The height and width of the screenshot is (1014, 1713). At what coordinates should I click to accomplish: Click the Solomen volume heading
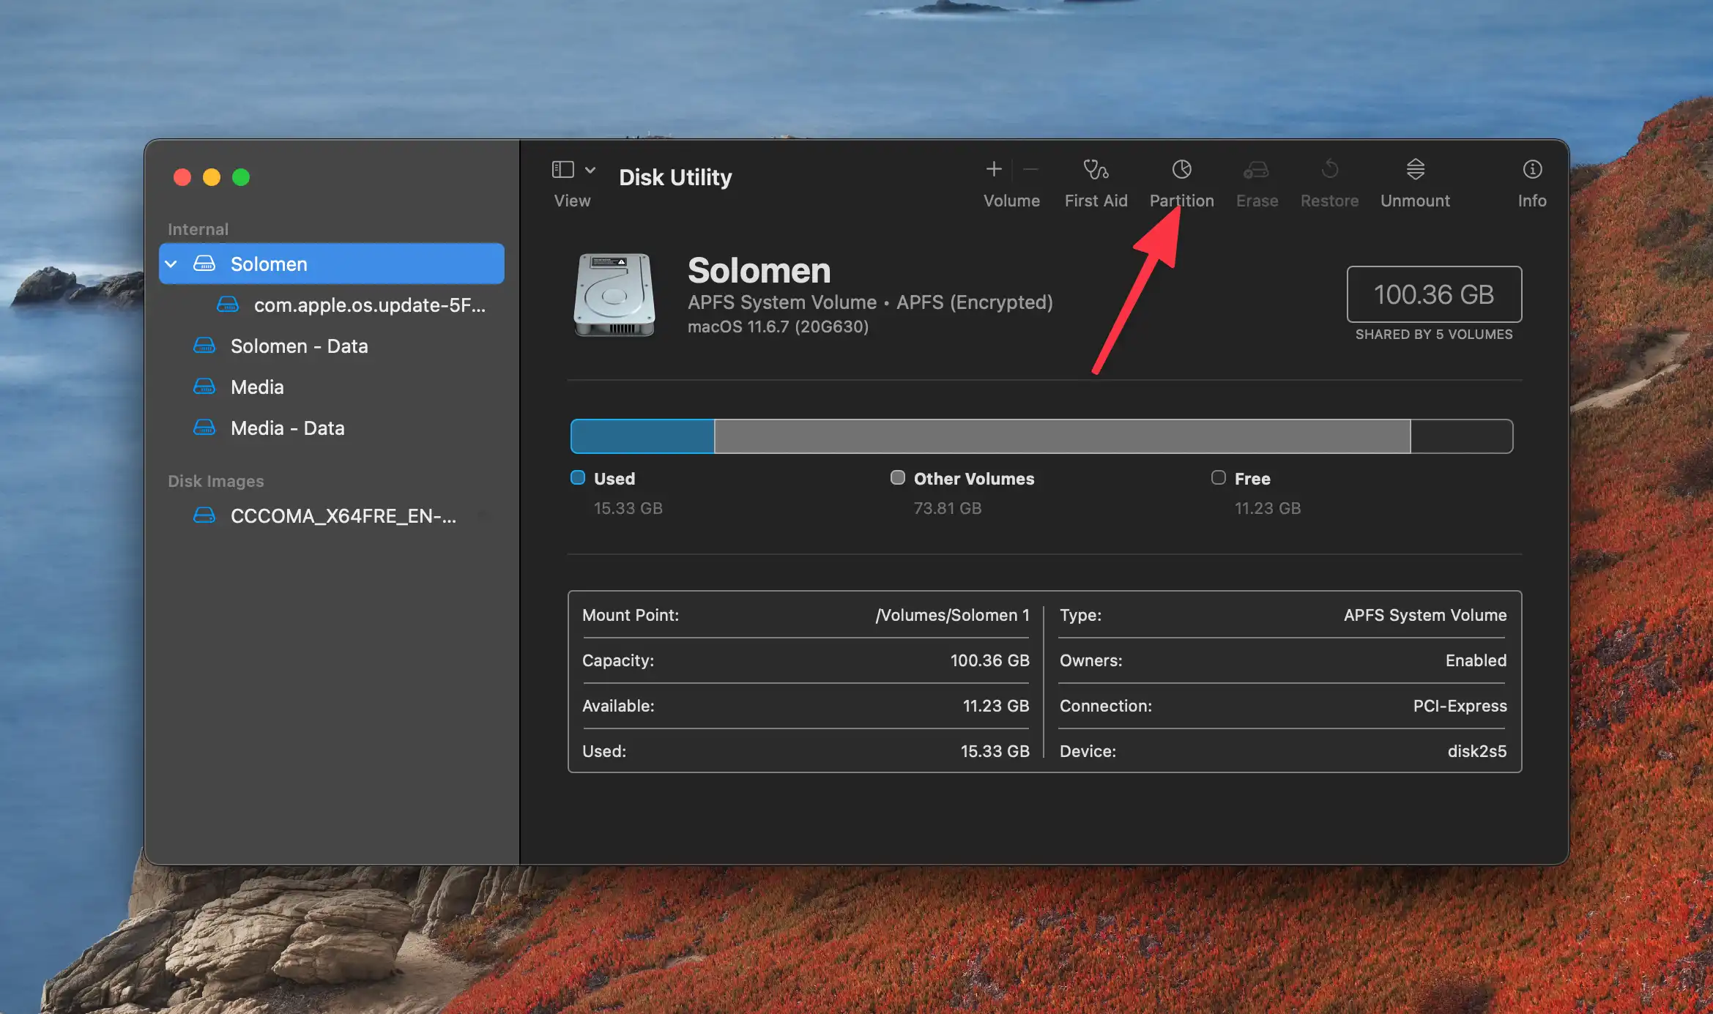[759, 270]
